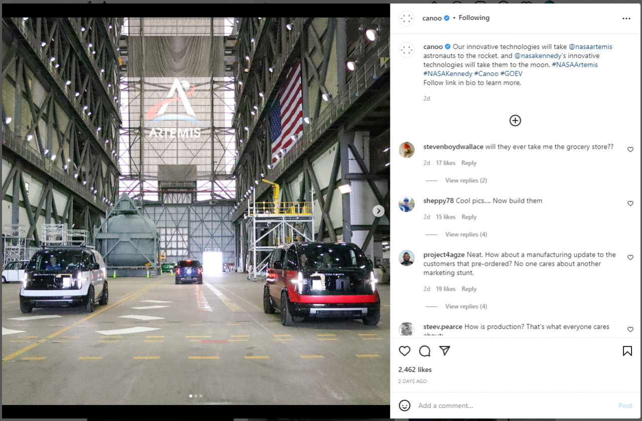642x421 pixels.
Task: Load more comments with plus button
Action: [515, 120]
